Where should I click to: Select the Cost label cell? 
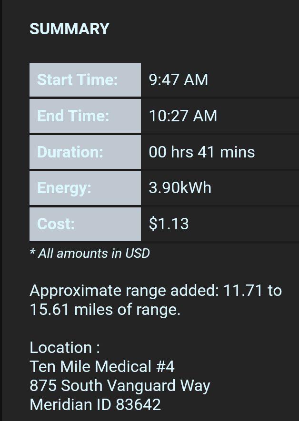click(x=85, y=224)
